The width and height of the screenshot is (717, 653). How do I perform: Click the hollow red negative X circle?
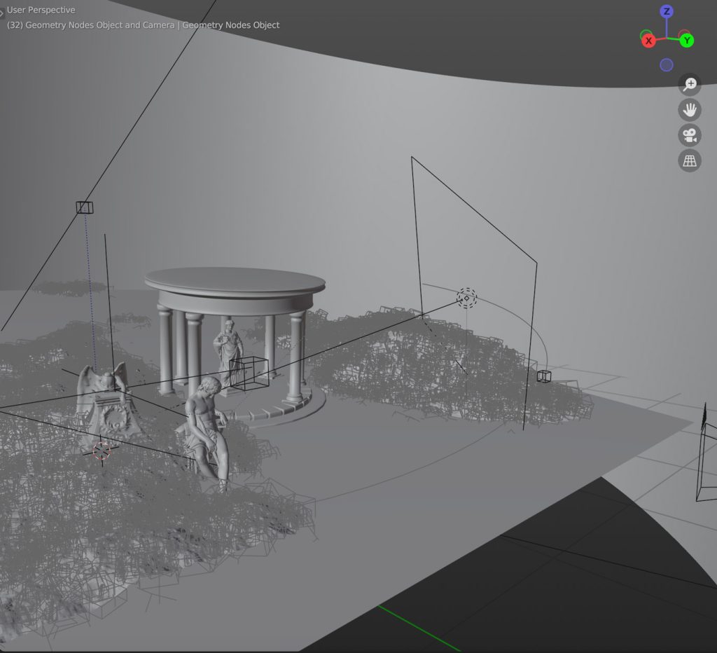point(684,34)
